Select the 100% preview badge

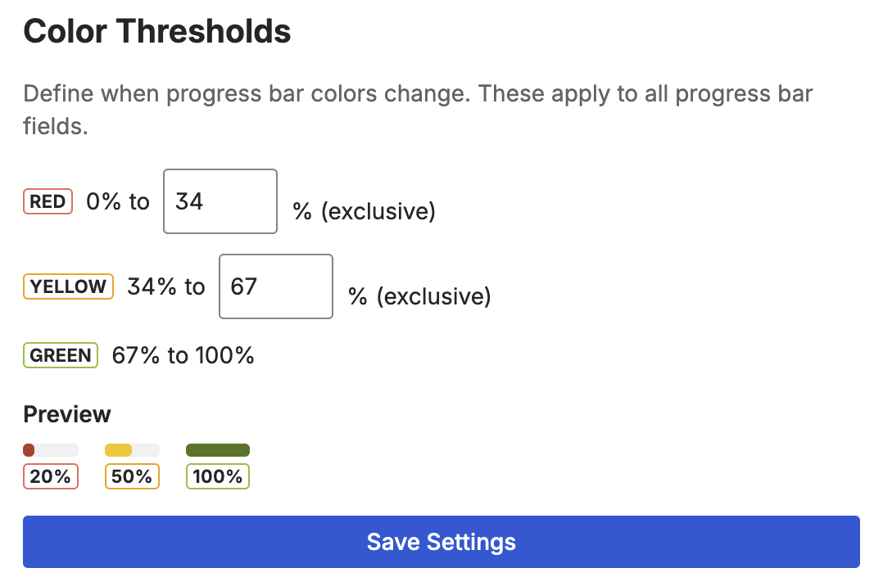[x=217, y=476]
